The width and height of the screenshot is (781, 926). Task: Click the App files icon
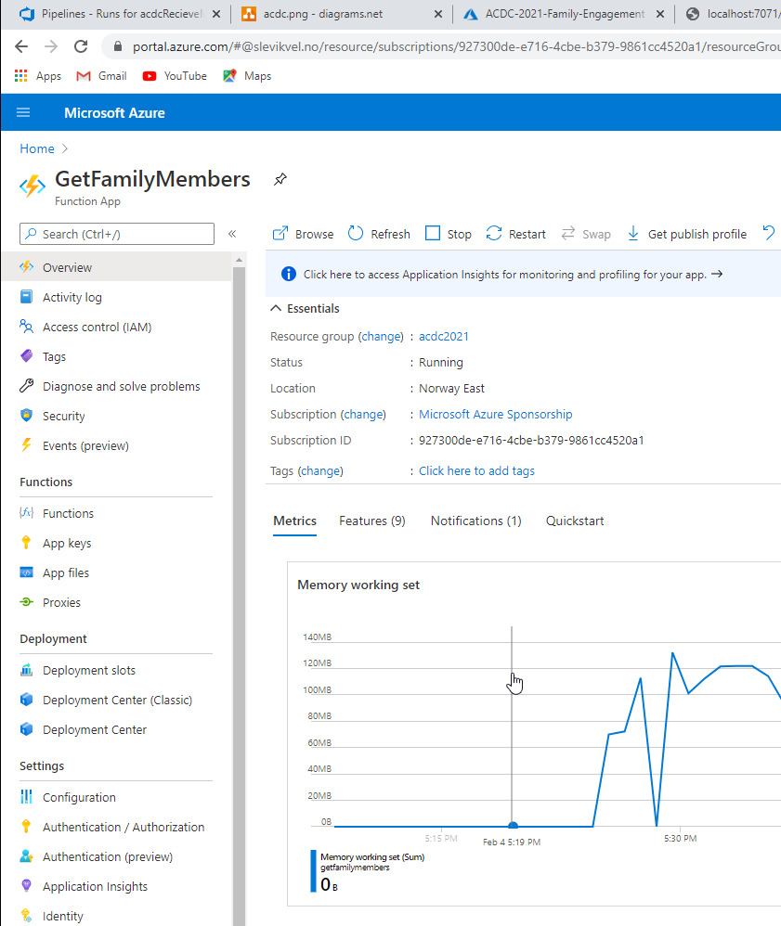(27, 572)
